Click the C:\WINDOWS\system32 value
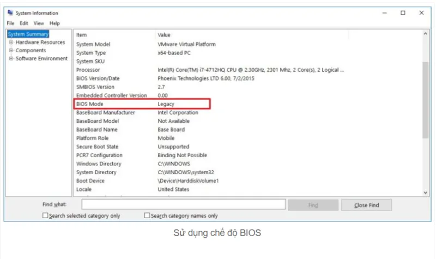The image size is (436, 259). point(186,172)
